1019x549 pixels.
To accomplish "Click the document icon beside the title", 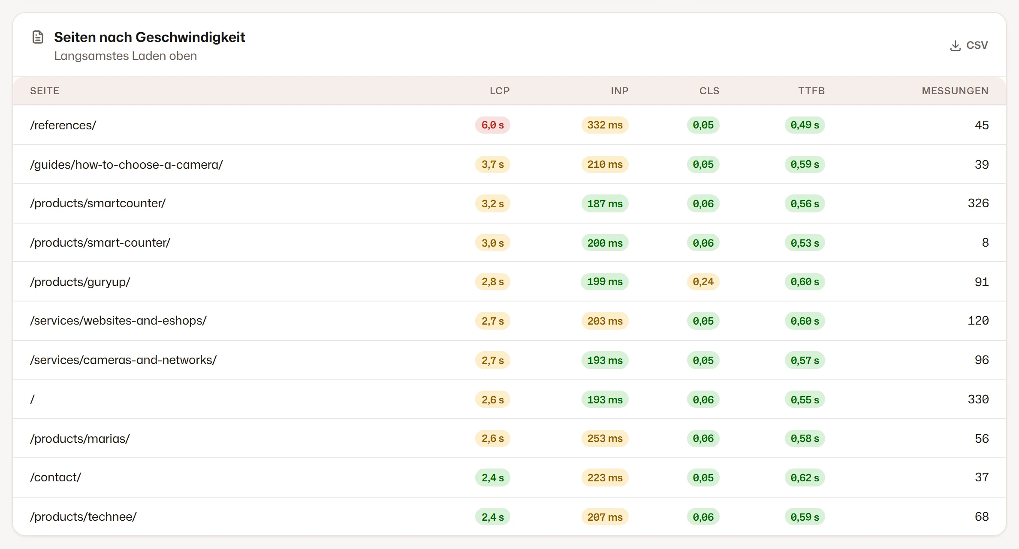I will click(38, 37).
